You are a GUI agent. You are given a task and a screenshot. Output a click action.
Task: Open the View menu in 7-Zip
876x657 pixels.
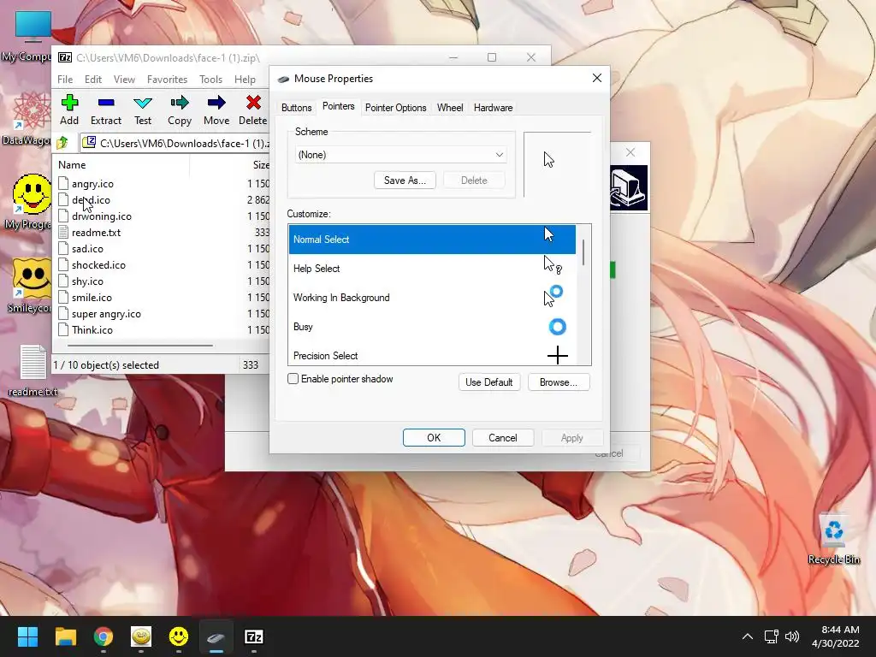(x=124, y=80)
